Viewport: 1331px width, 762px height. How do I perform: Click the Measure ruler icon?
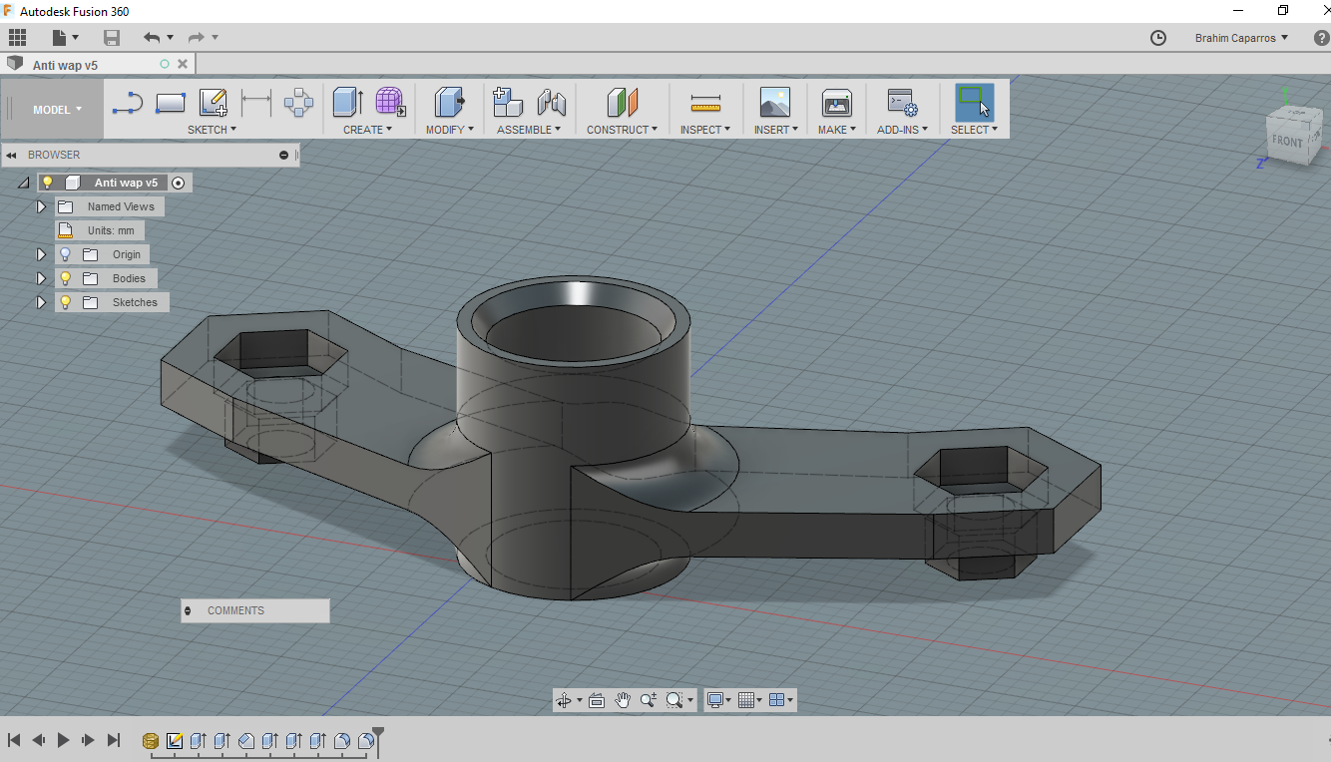pyautogui.click(x=705, y=103)
